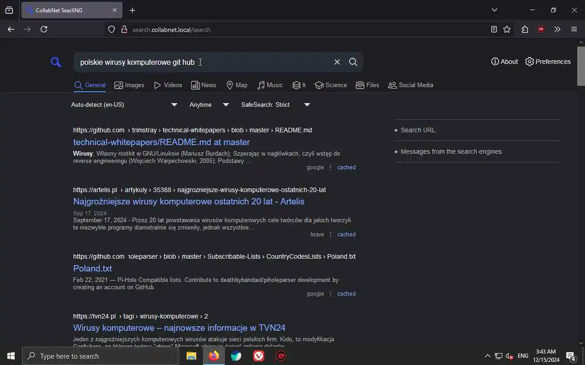Submit search with the magnifier button

(353, 62)
